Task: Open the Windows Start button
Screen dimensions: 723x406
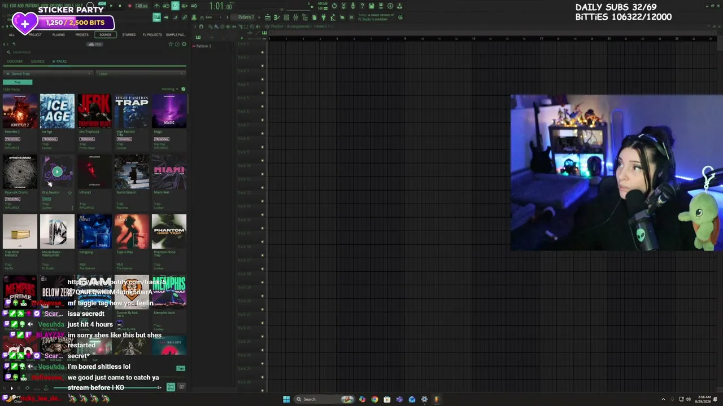Action: click(x=286, y=399)
